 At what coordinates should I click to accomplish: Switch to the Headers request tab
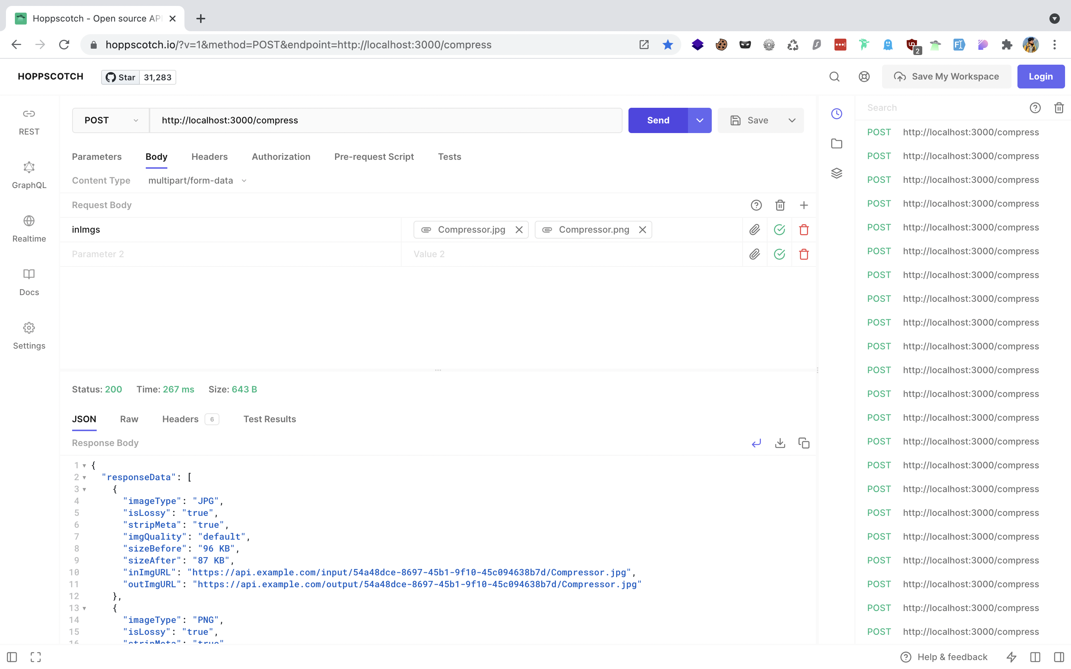pyautogui.click(x=209, y=156)
